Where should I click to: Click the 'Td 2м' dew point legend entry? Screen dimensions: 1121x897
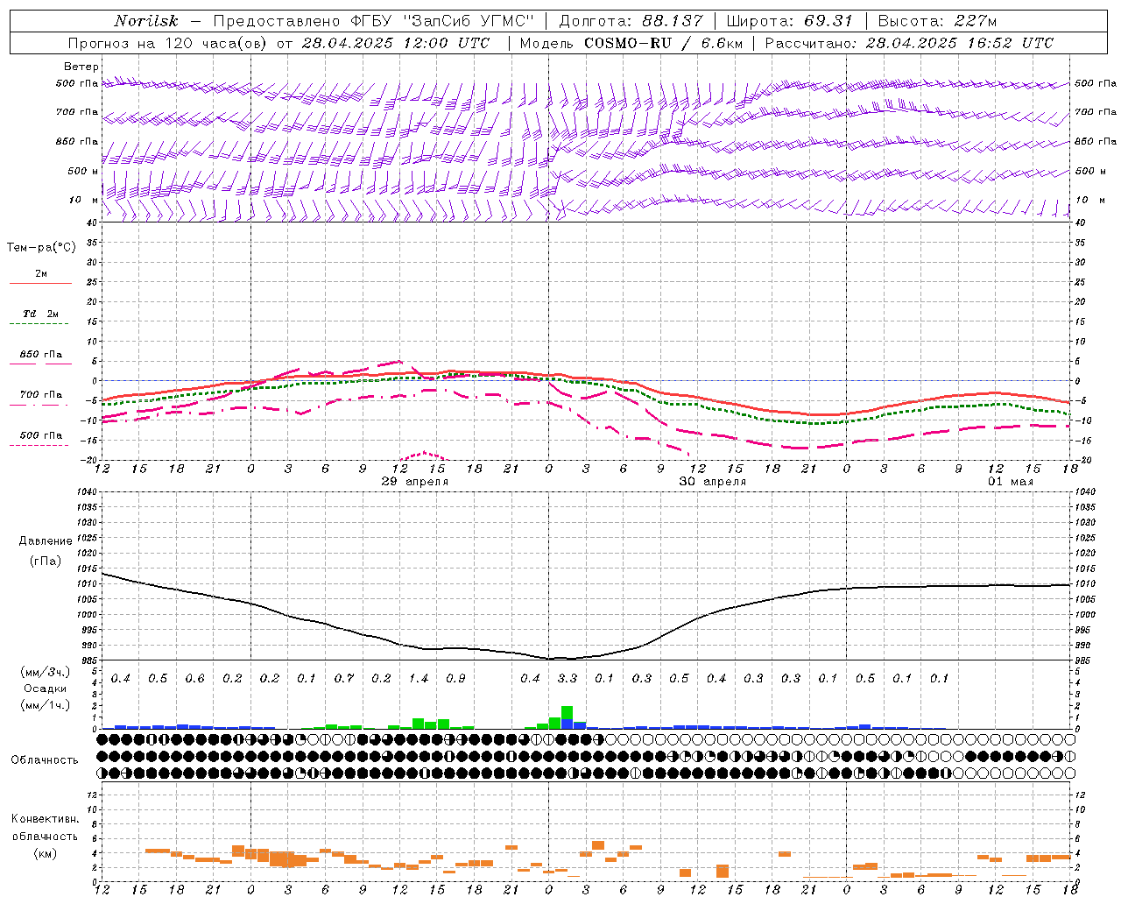[41, 314]
